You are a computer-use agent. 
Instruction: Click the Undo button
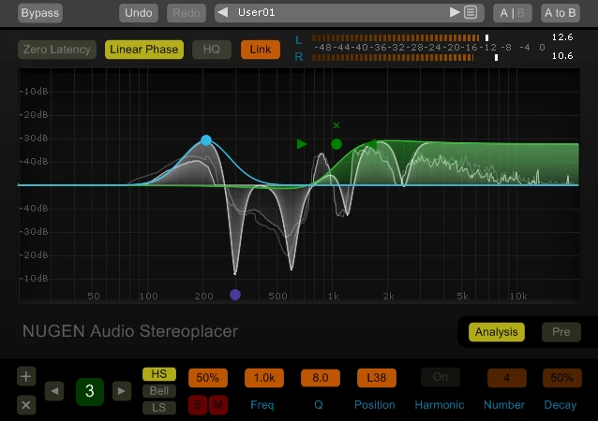point(139,13)
